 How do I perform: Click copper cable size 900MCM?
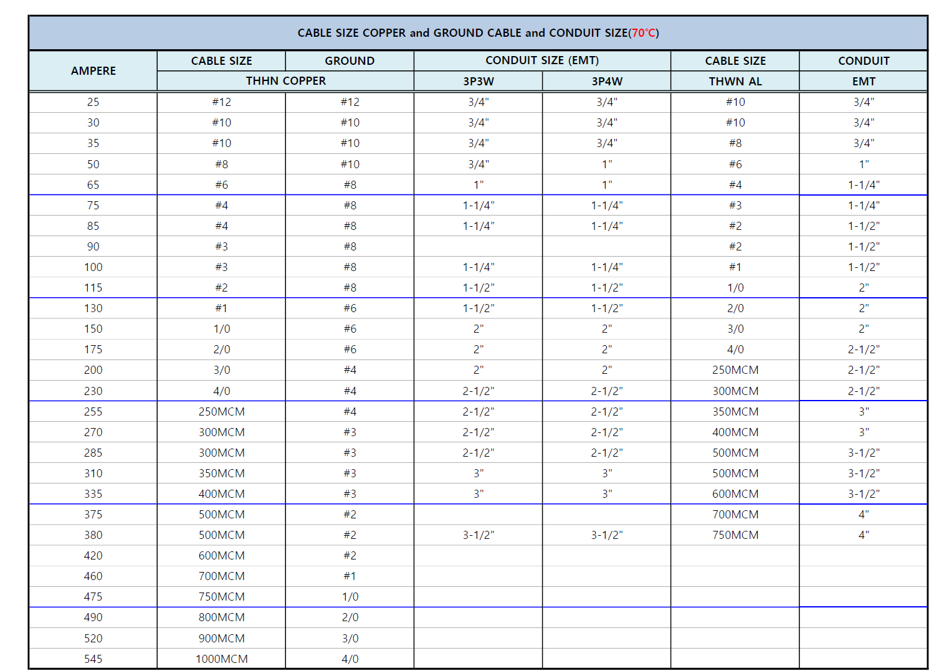coord(222,639)
